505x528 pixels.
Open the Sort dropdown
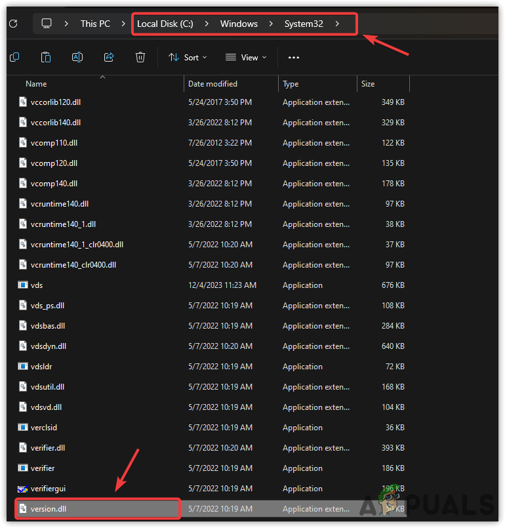point(188,57)
